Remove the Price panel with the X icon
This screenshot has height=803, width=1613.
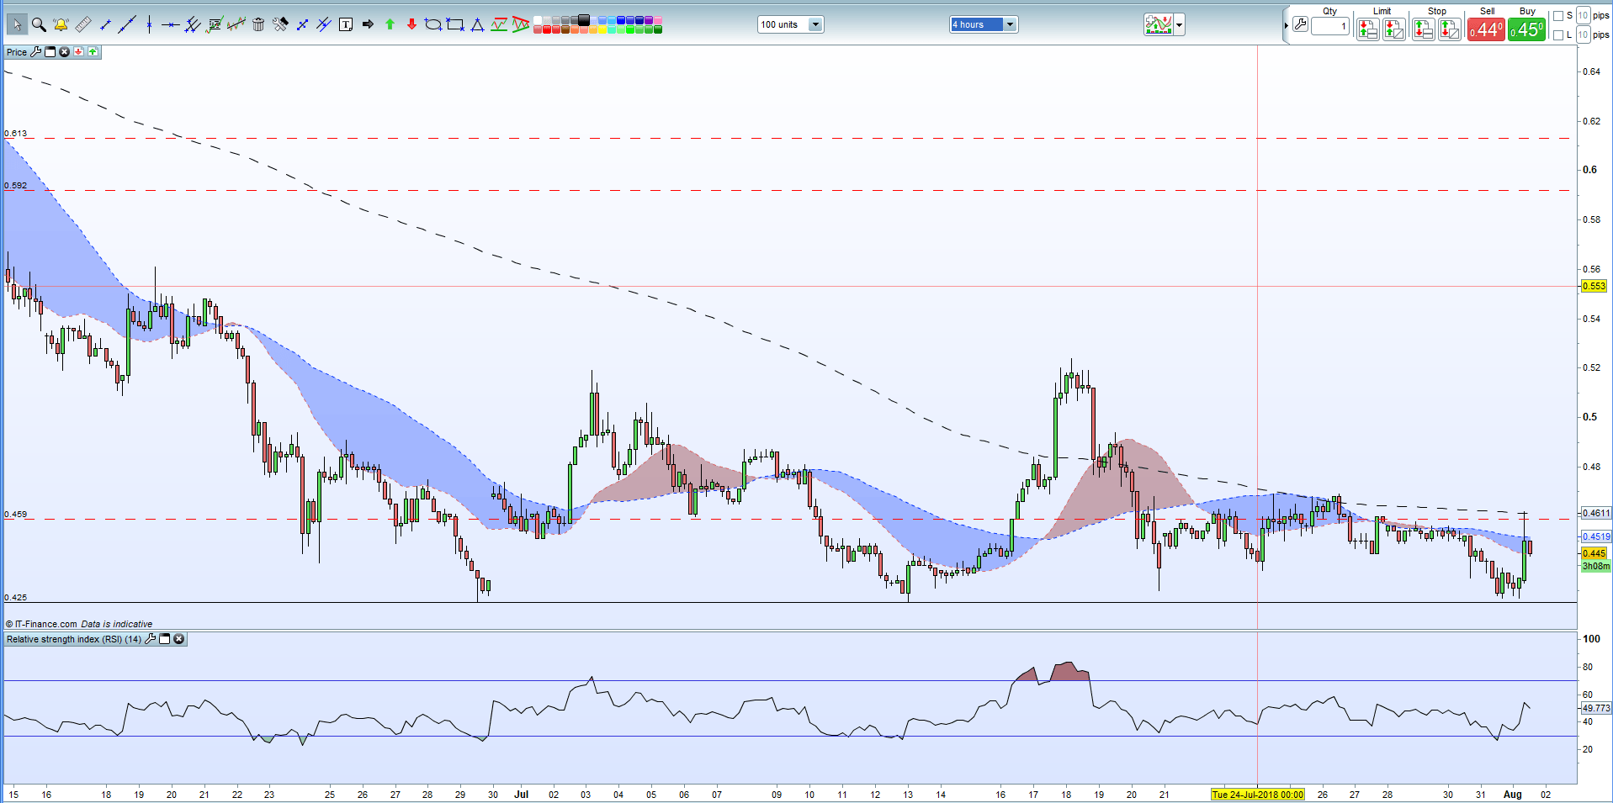click(x=64, y=52)
